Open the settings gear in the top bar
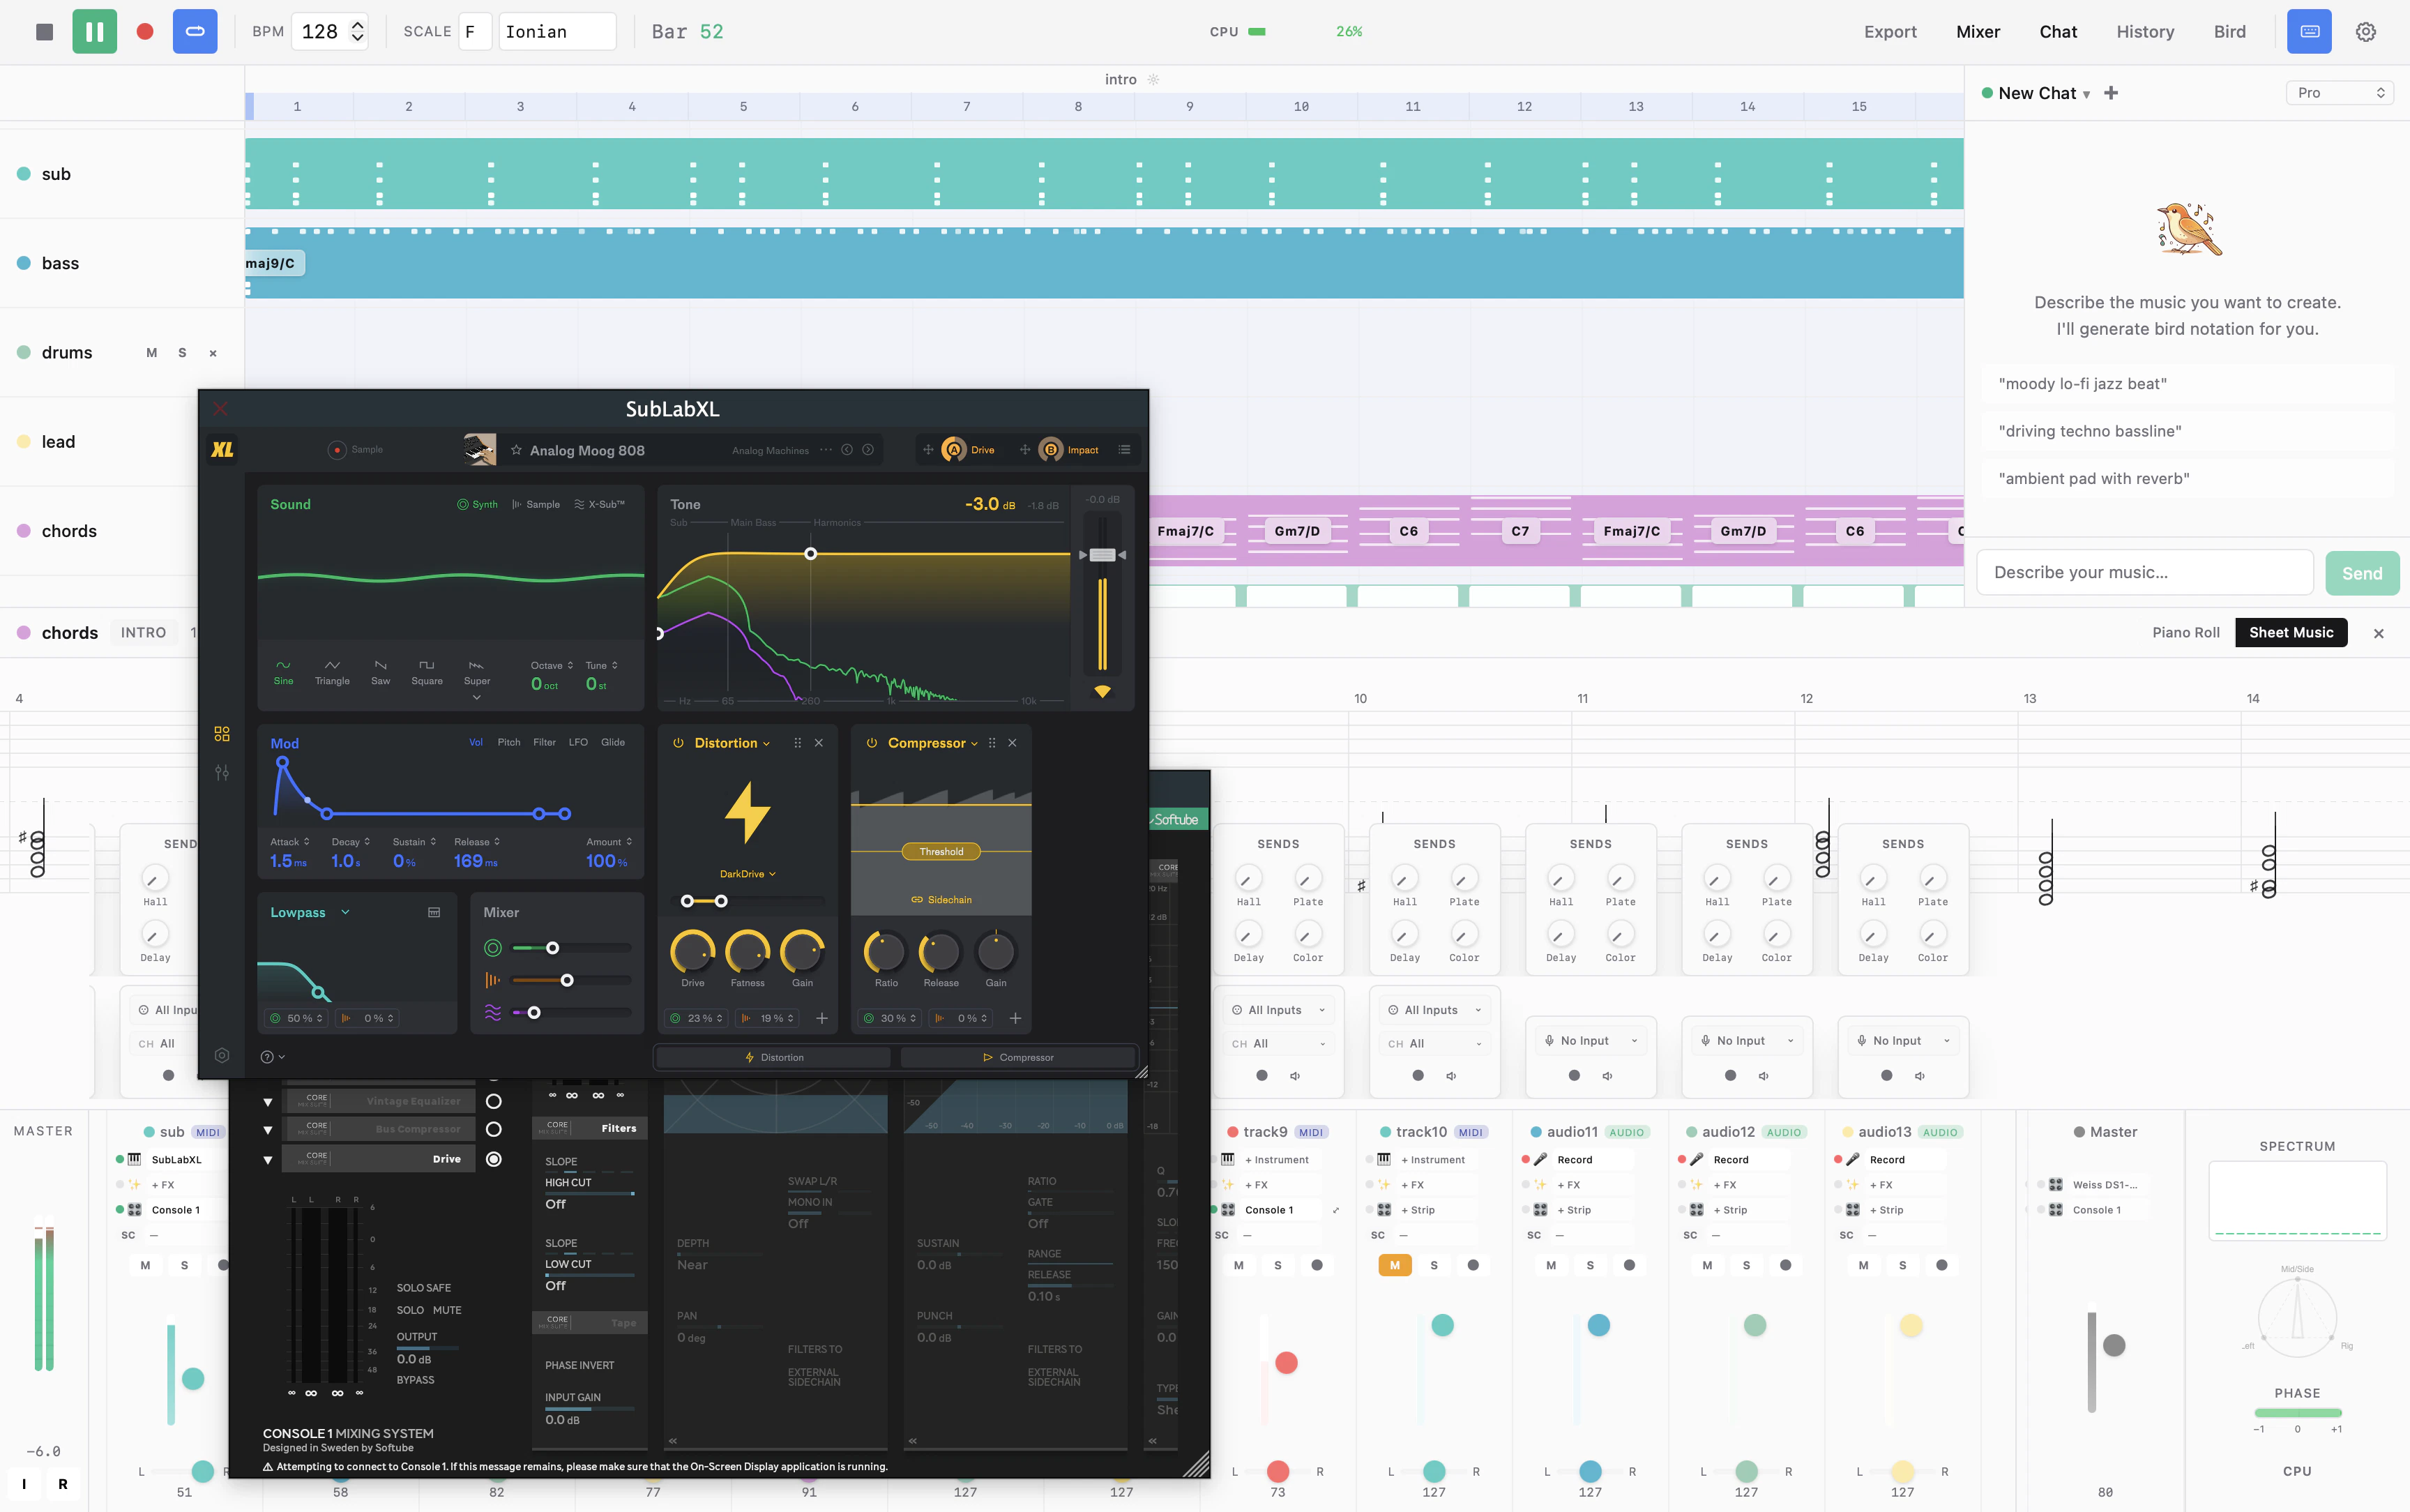 (2365, 31)
